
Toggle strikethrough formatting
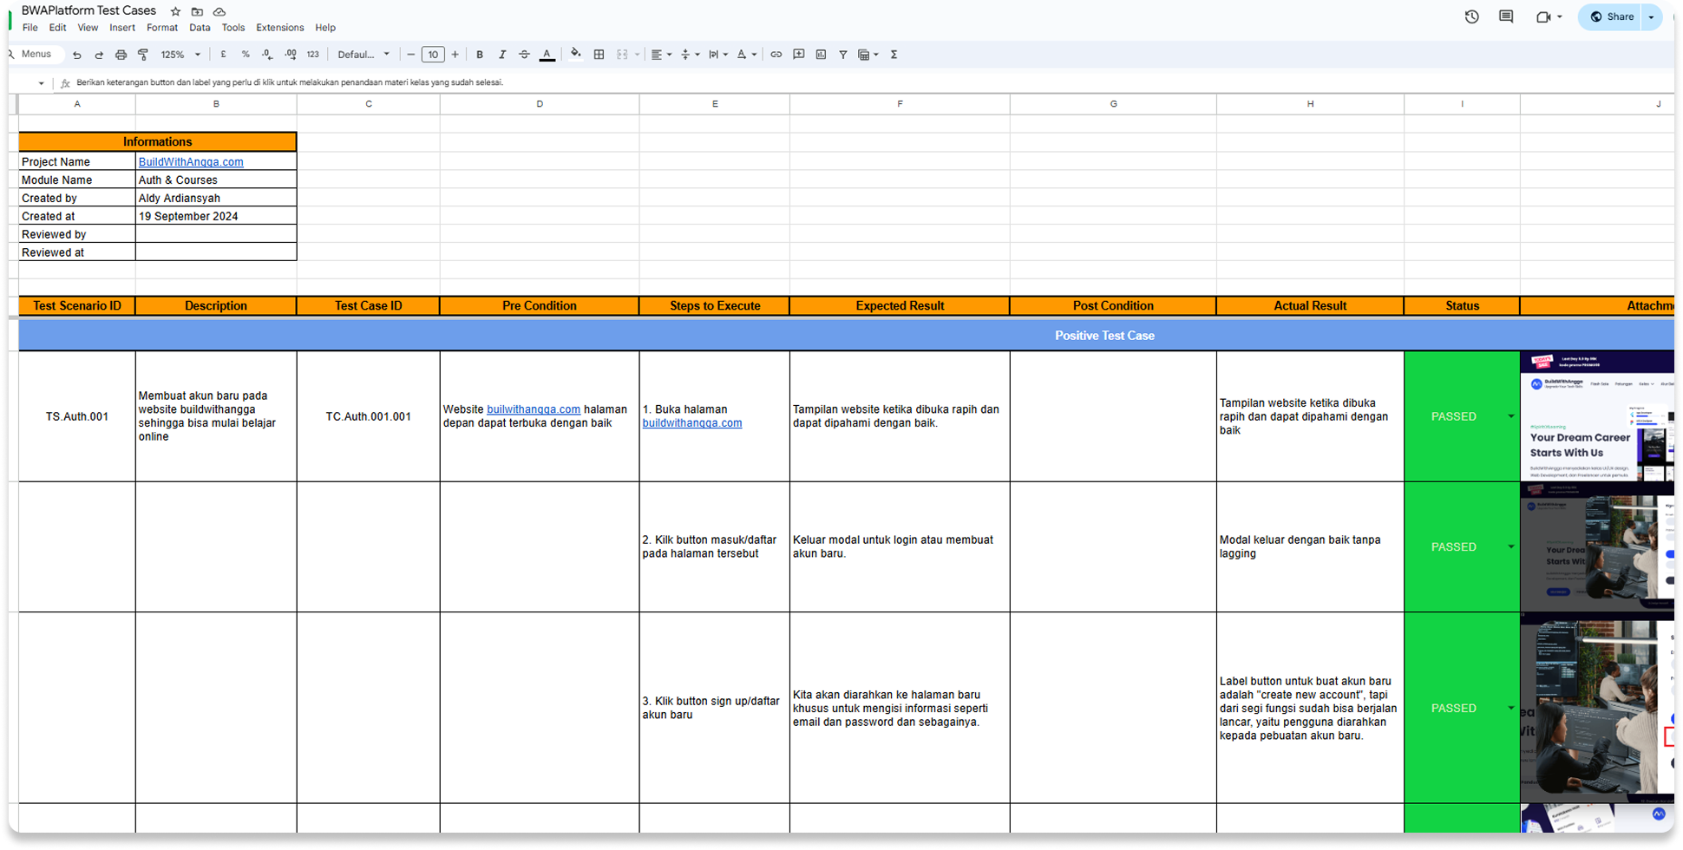[x=524, y=55]
